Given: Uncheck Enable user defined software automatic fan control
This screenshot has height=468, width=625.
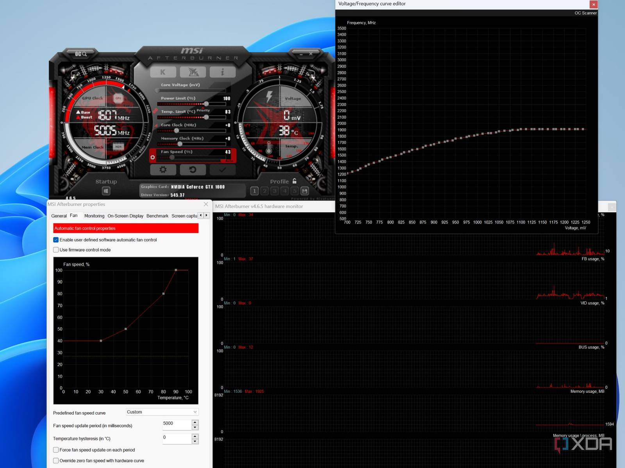Looking at the screenshot, I should coord(56,240).
